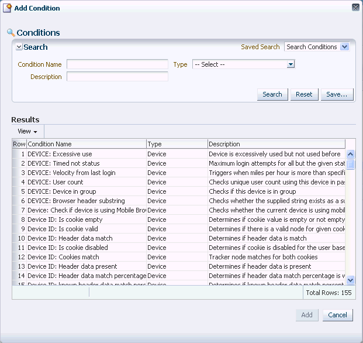Click description 'Tracker node matches for both cookies'
Image resolution: width=363 pixels, height=343 pixels.
point(263,257)
